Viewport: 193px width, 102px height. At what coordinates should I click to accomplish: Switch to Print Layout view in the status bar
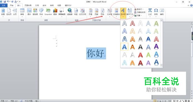(155, 101)
